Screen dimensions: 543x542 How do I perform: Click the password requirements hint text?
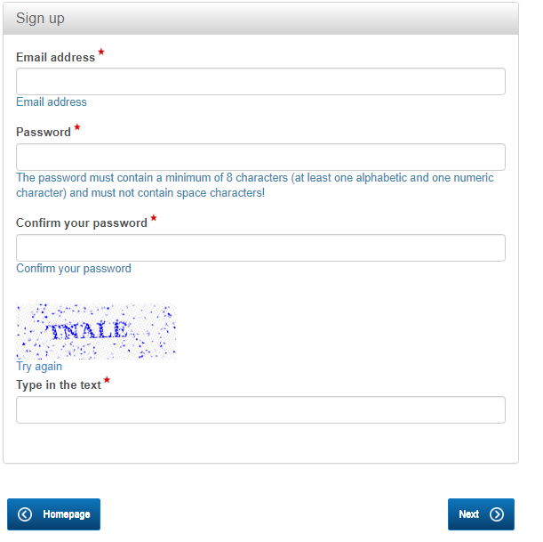(254, 185)
